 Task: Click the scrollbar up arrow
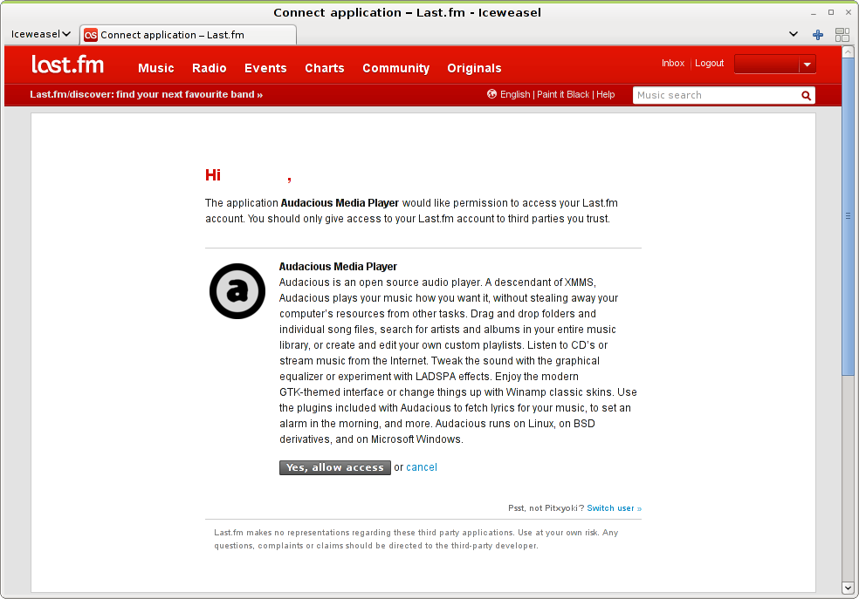(848, 52)
